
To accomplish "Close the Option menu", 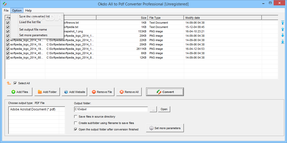I will pos(17,11).
